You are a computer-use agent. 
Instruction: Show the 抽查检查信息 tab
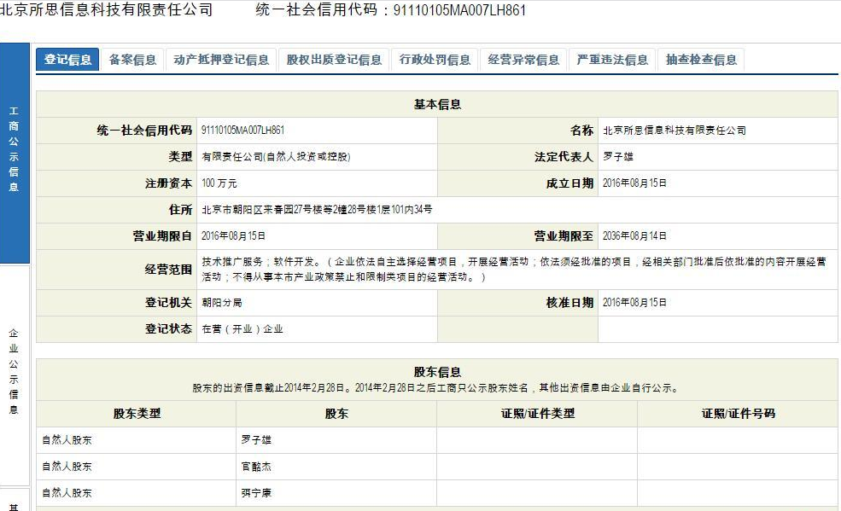pos(701,60)
